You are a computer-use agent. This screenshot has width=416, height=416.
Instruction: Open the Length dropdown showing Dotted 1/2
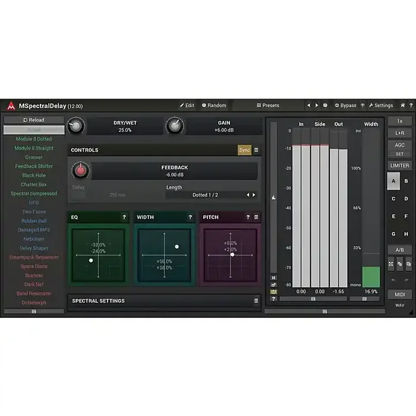click(205, 195)
